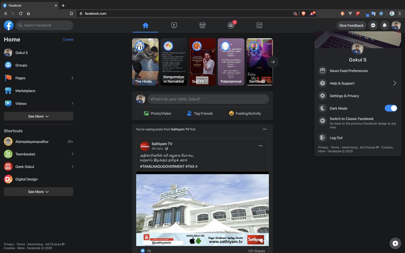
Task: Click Tag Friends in post composer
Action: pyautogui.click(x=200, y=113)
